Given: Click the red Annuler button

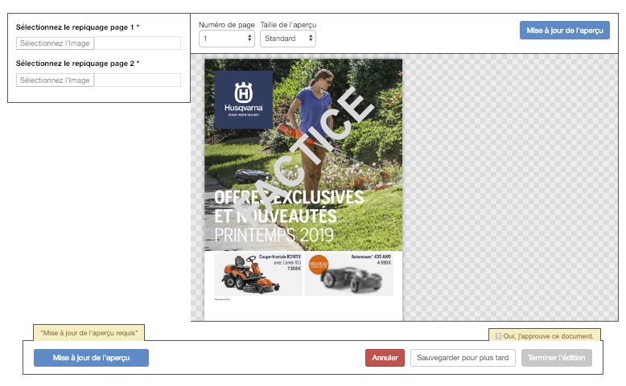Looking at the screenshot, I should click(385, 358).
